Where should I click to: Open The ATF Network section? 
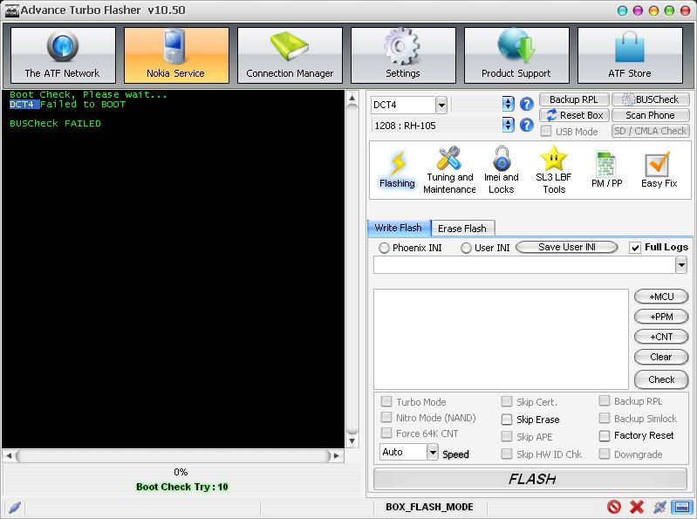coord(63,55)
